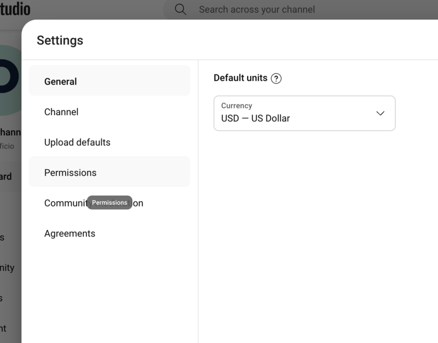Image resolution: width=438 pixels, height=343 pixels.
Task: Open the Upload defaults tab
Action: click(110, 142)
